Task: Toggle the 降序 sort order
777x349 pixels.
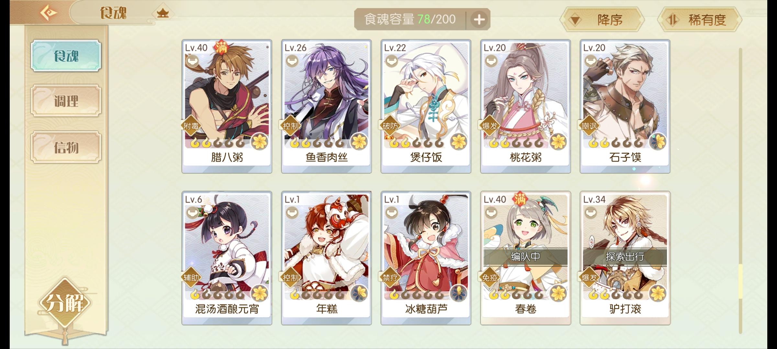Action: coord(602,20)
